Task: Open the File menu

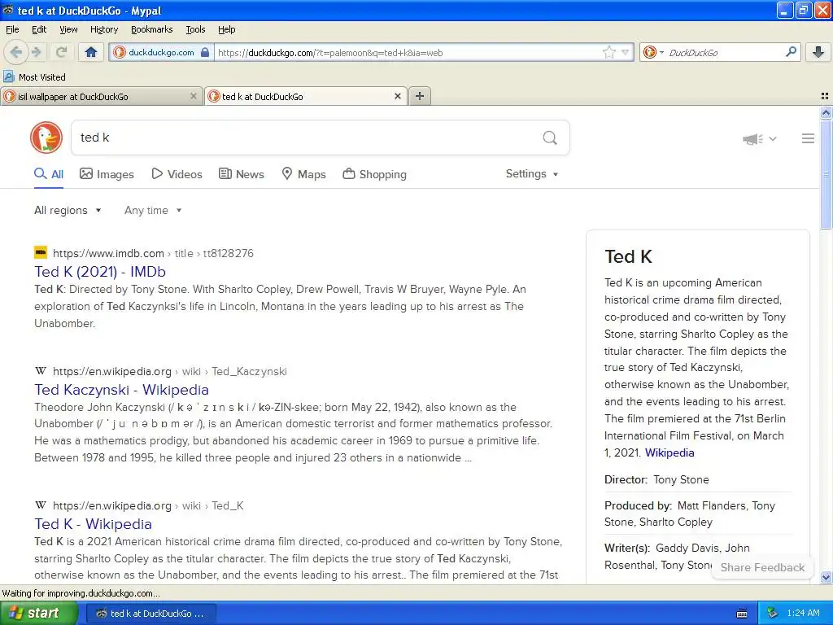Action: point(12,29)
